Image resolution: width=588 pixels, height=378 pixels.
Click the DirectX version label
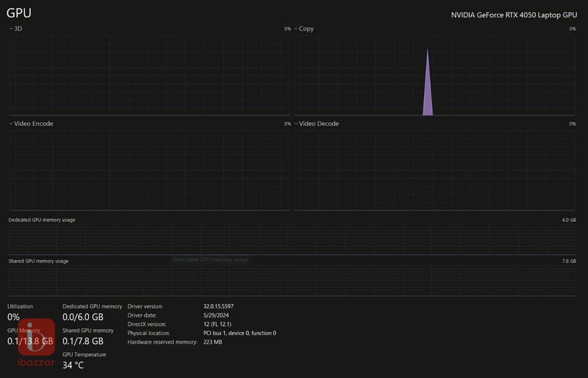tap(146, 325)
